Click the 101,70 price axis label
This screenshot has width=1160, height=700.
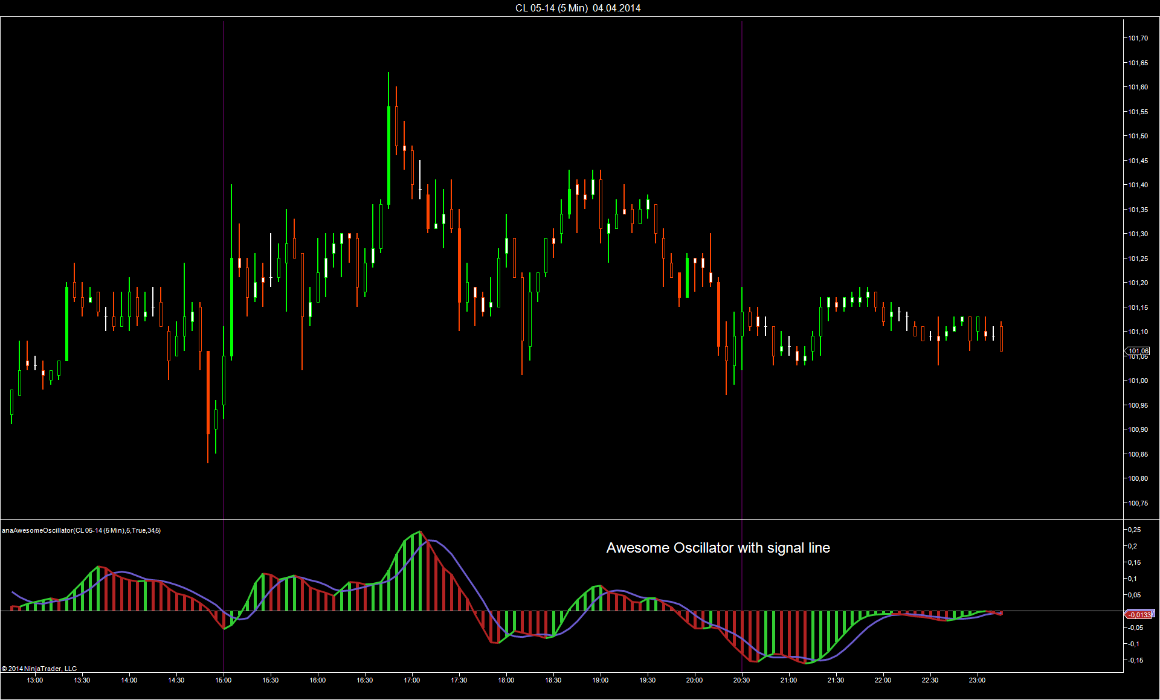tap(1138, 38)
